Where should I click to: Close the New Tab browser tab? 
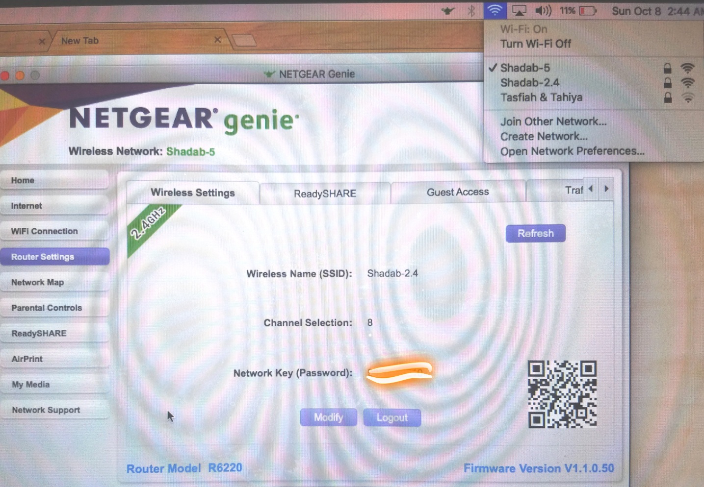[x=217, y=40]
